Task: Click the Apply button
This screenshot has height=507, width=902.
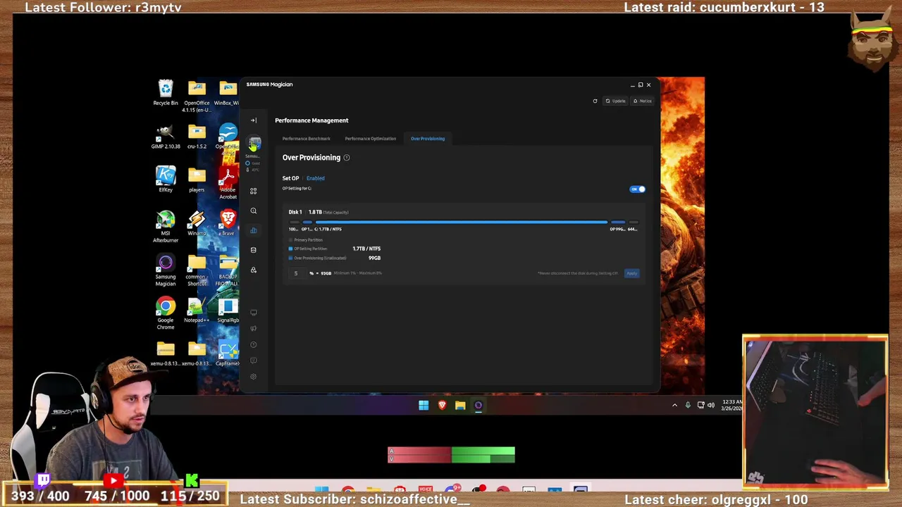Action: point(631,273)
